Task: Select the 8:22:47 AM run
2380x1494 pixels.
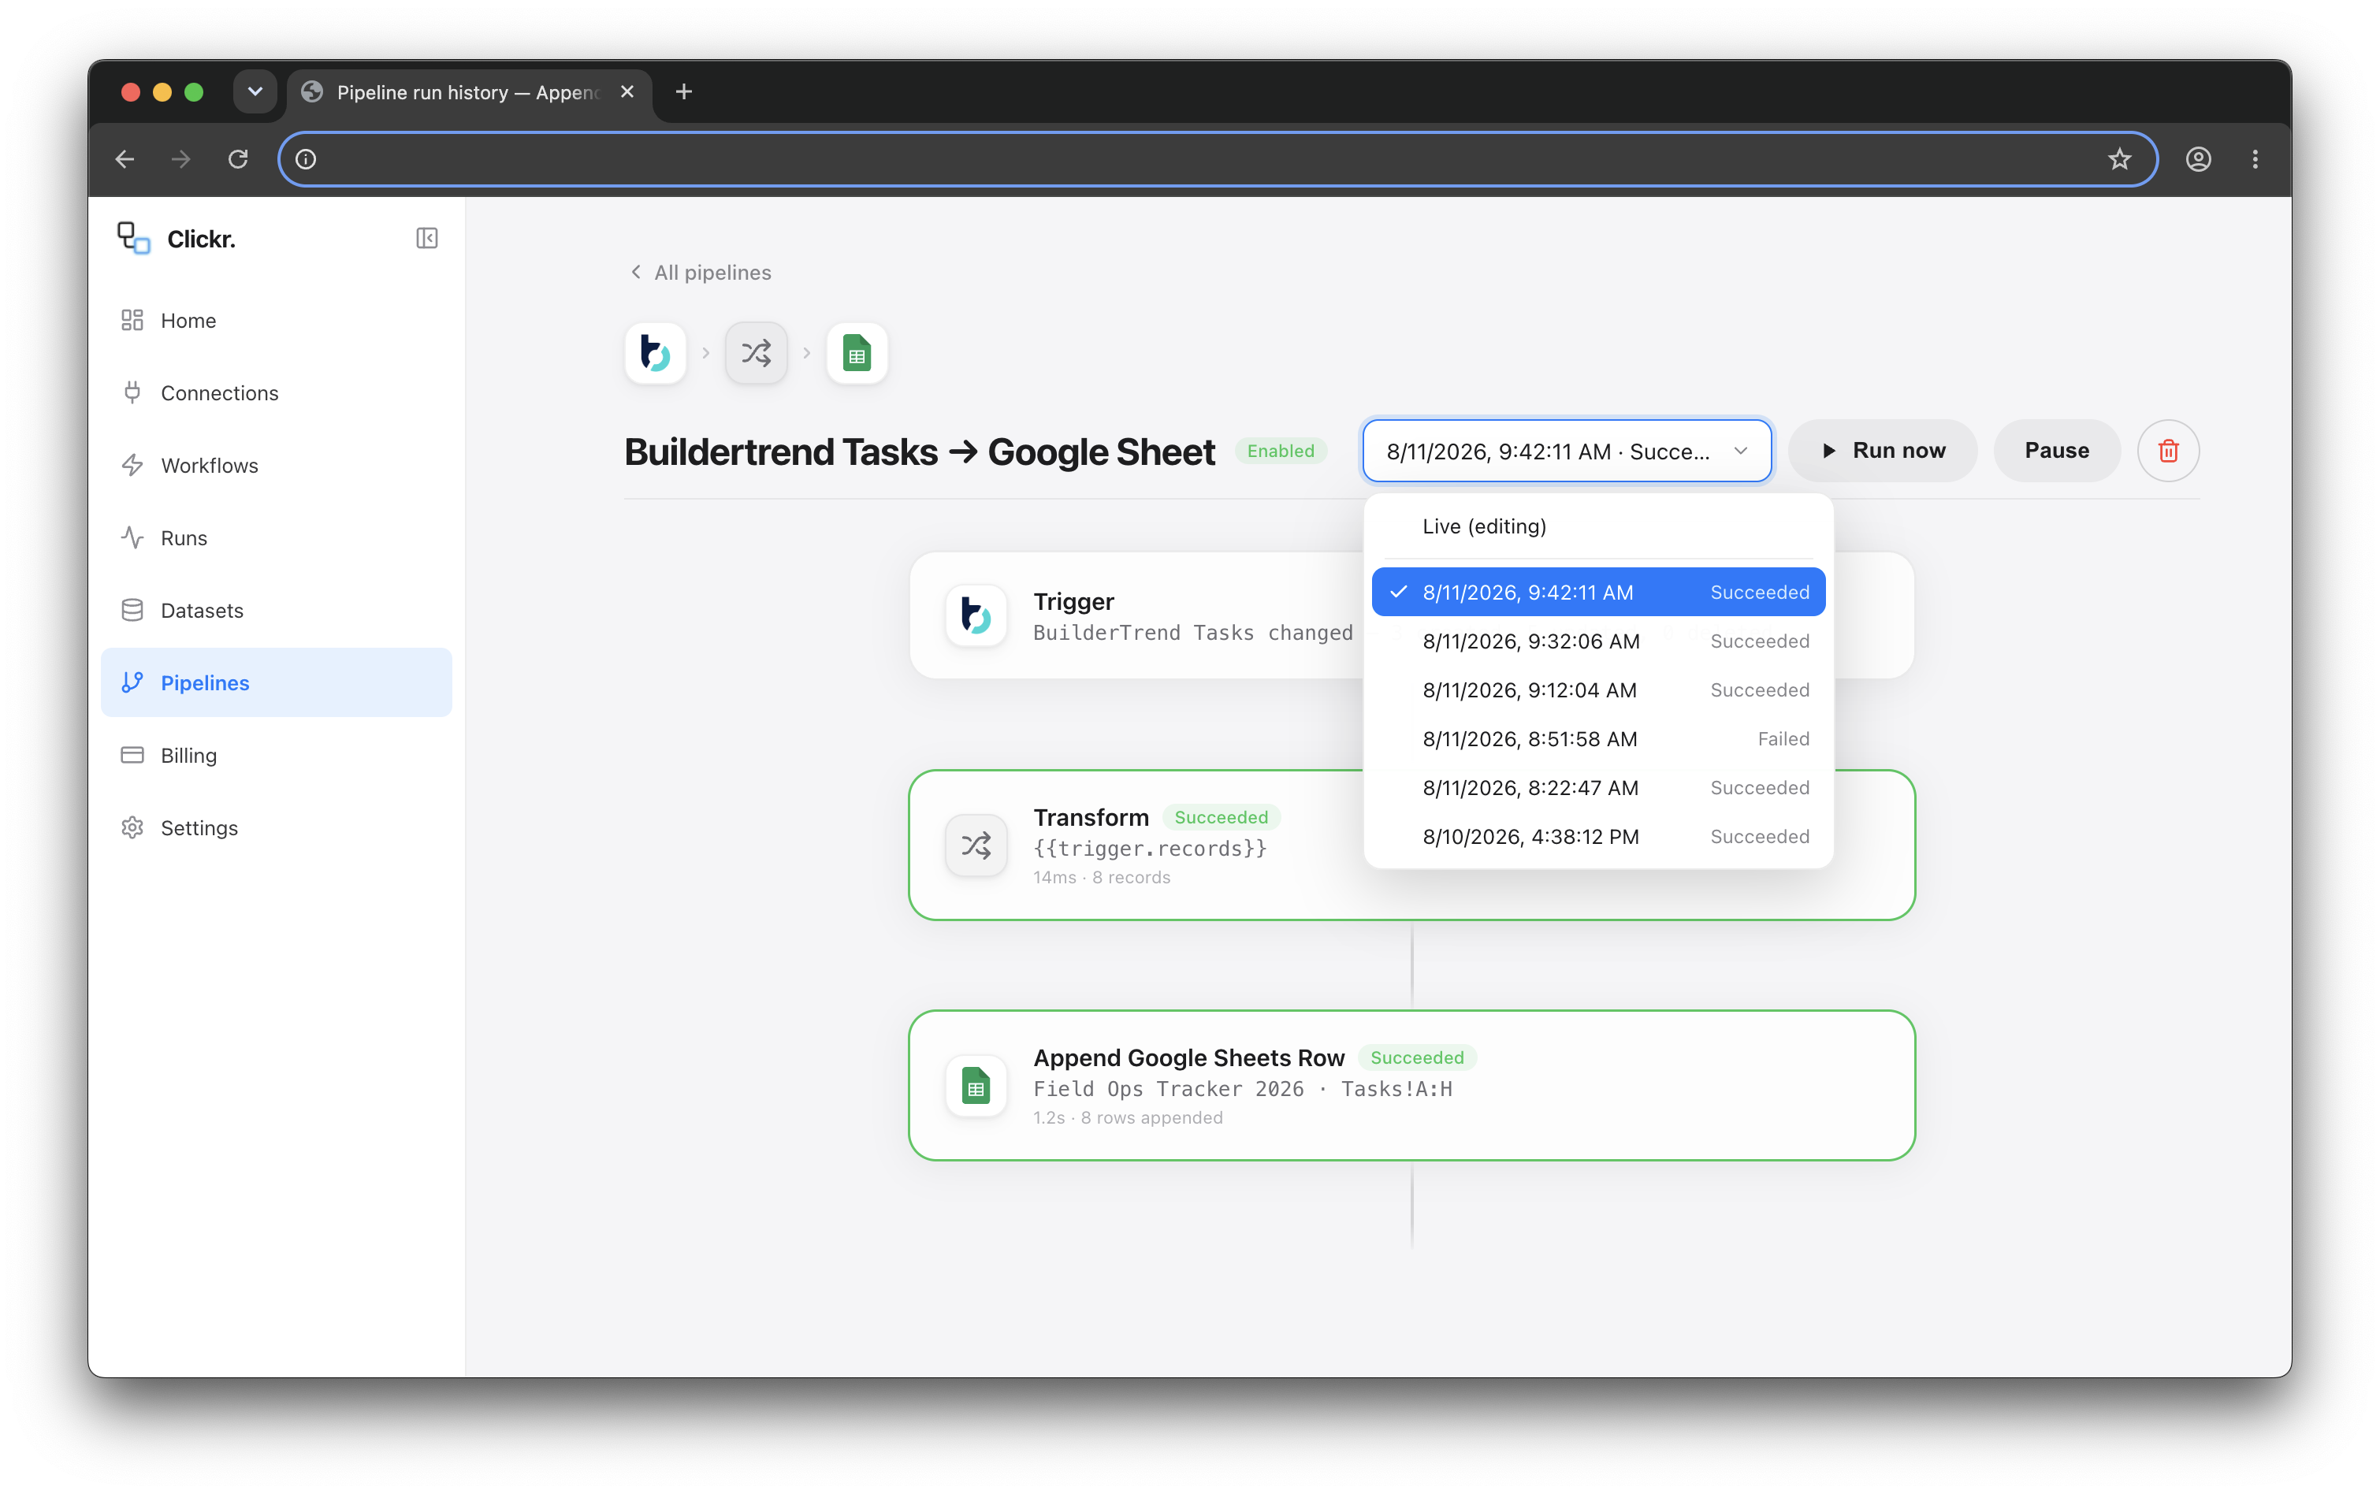Action: (1598, 787)
